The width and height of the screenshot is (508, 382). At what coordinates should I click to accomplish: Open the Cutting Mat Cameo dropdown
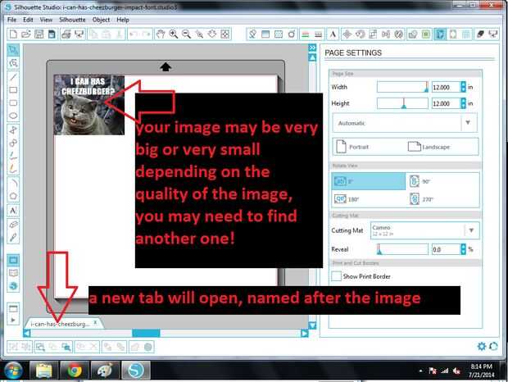tap(424, 230)
